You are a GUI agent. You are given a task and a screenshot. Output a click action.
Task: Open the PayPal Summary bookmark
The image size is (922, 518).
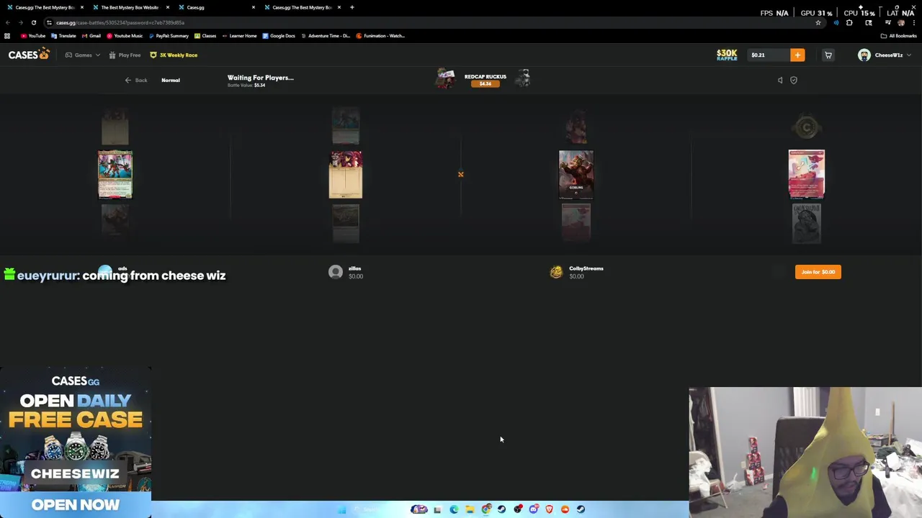pos(168,36)
